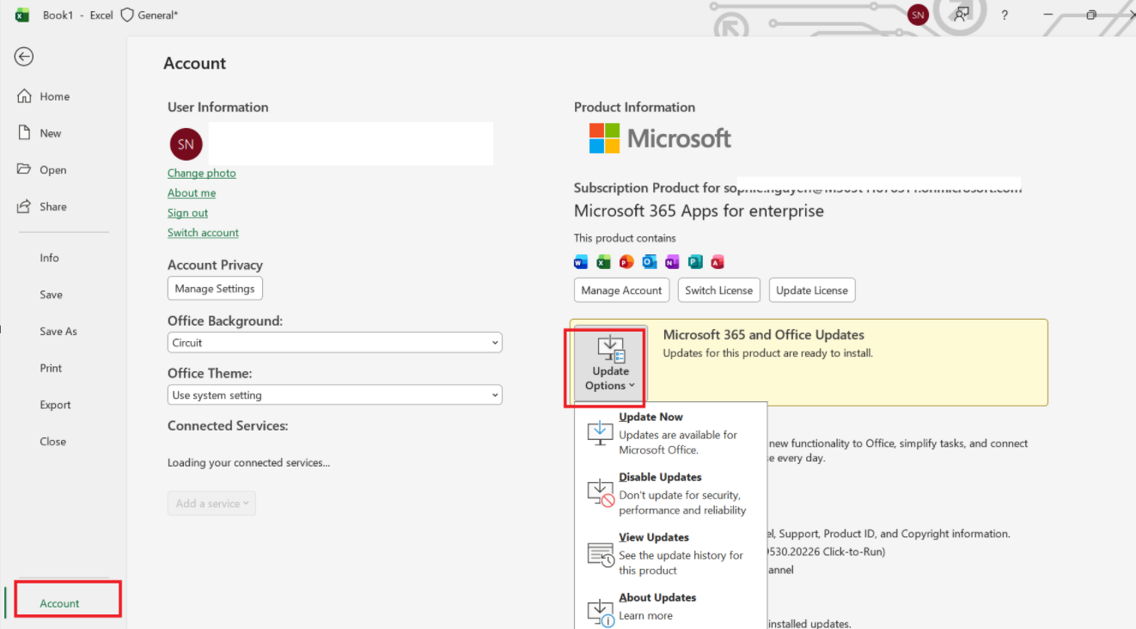Click "Updates for this product are ready to install."
The image size is (1136, 629).
[768, 353]
